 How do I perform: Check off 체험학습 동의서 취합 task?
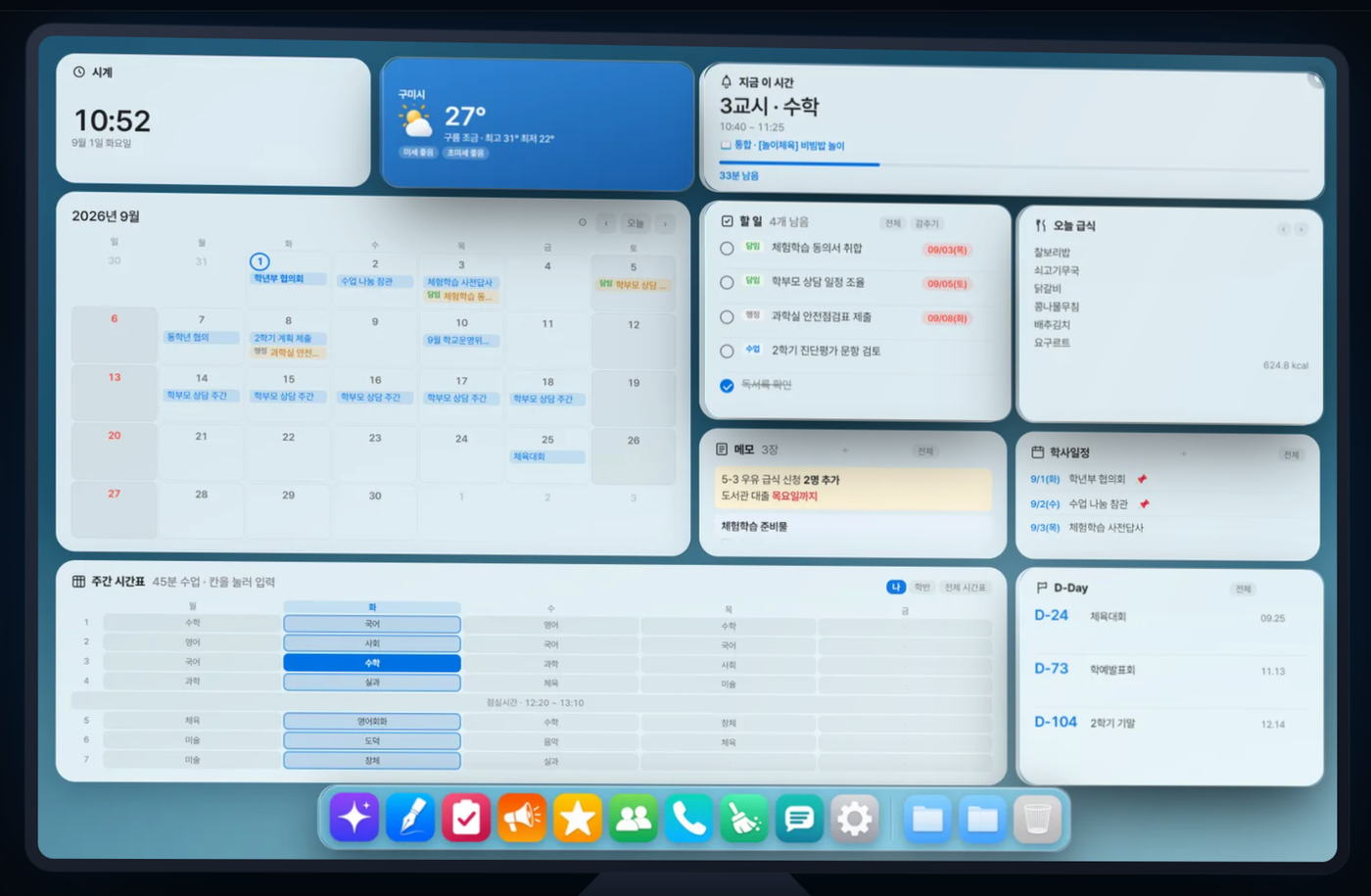pos(727,249)
